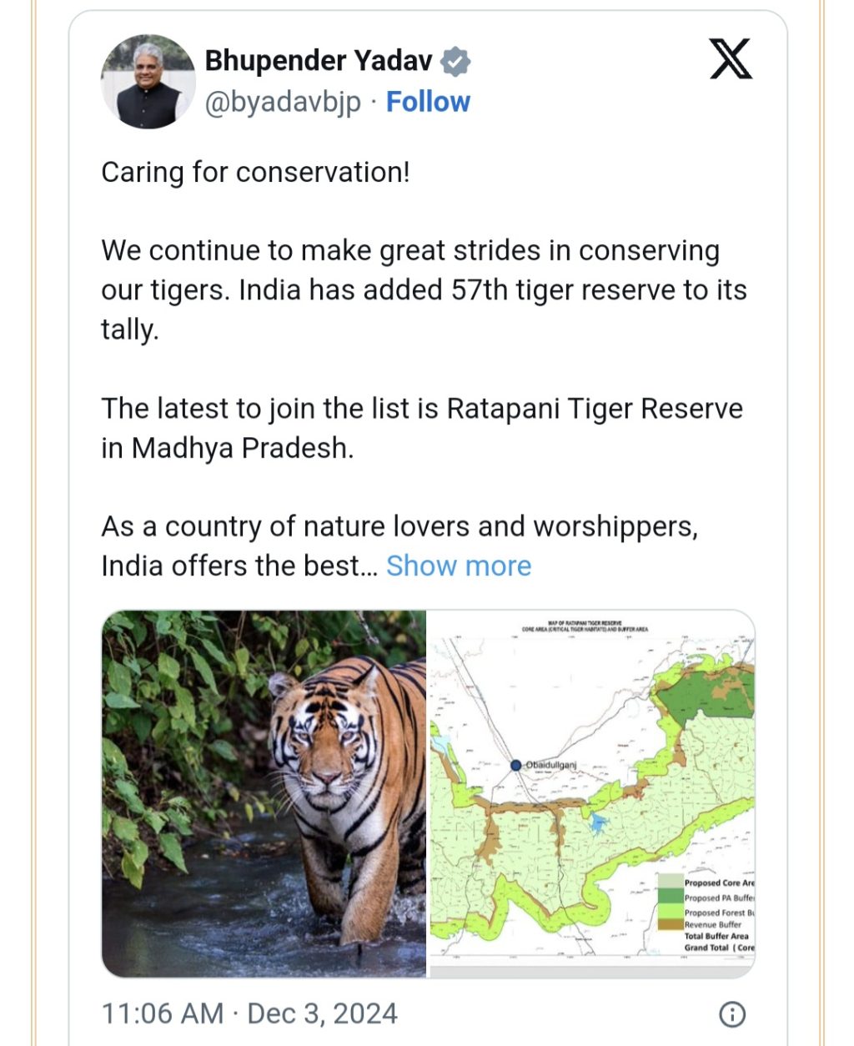Open the @byadavbjp handle link
This screenshot has width=854, height=1046.
[x=283, y=102]
